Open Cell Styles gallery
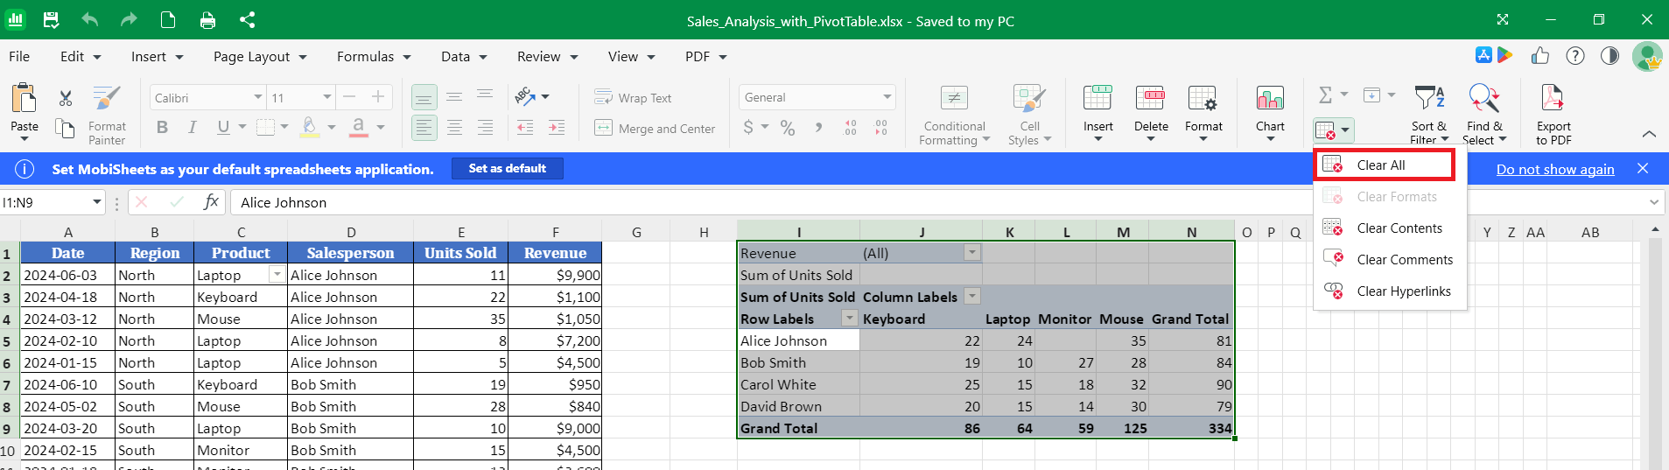 (x=1029, y=115)
